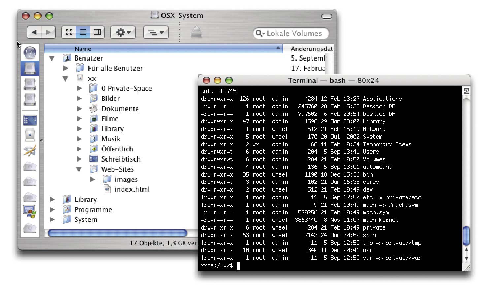Click the Musik folder icon
The width and height of the screenshot is (487, 296).
[x=94, y=139]
